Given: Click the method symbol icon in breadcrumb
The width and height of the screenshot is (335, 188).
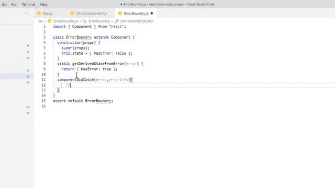Looking at the screenshot, I should pyautogui.click(x=117, y=21).
